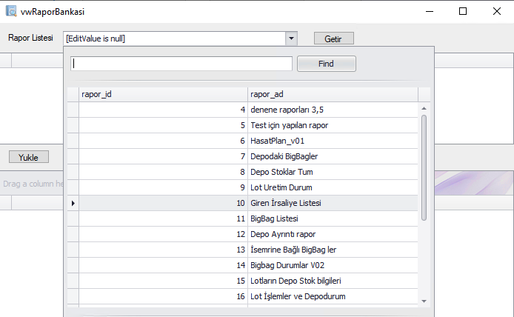514x317 pixels.
Task: Open the Rapor Listesi dropdown arrow
Action: (291, 39)
